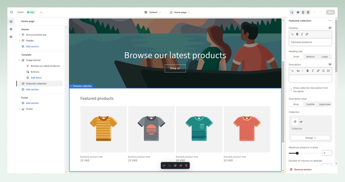Viewport: 345px width, 182px height.
Task: Click the orange striped t-shirt product thumbnail
Action: pos(103,129)
